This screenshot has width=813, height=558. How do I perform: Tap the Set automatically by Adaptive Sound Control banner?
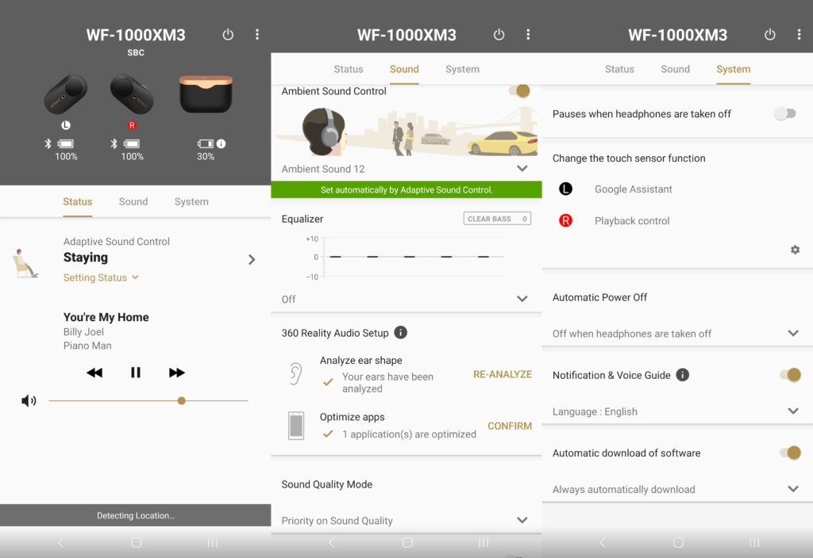coord(406,190)
